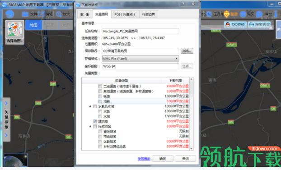Open the POI（兴趣点）tab

[125, 14]
